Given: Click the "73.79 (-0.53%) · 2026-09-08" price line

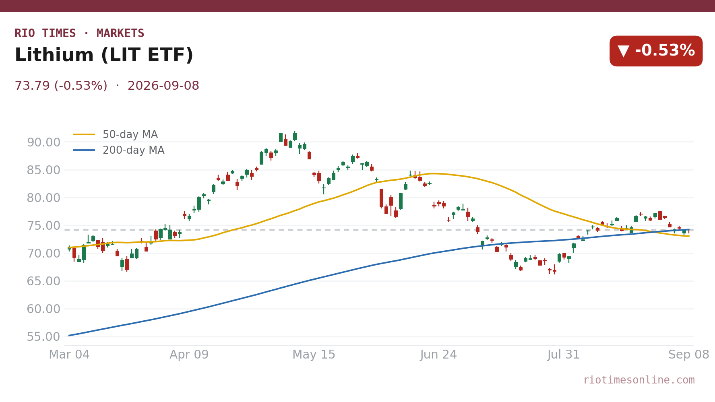Looking at the screenshot, I should point(107,86).
